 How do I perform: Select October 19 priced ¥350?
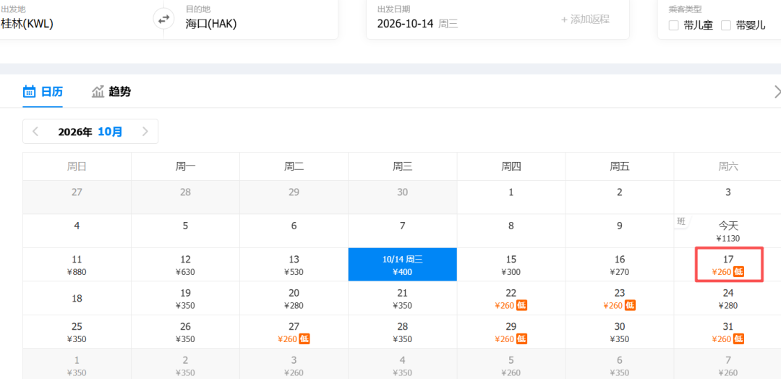185,298
